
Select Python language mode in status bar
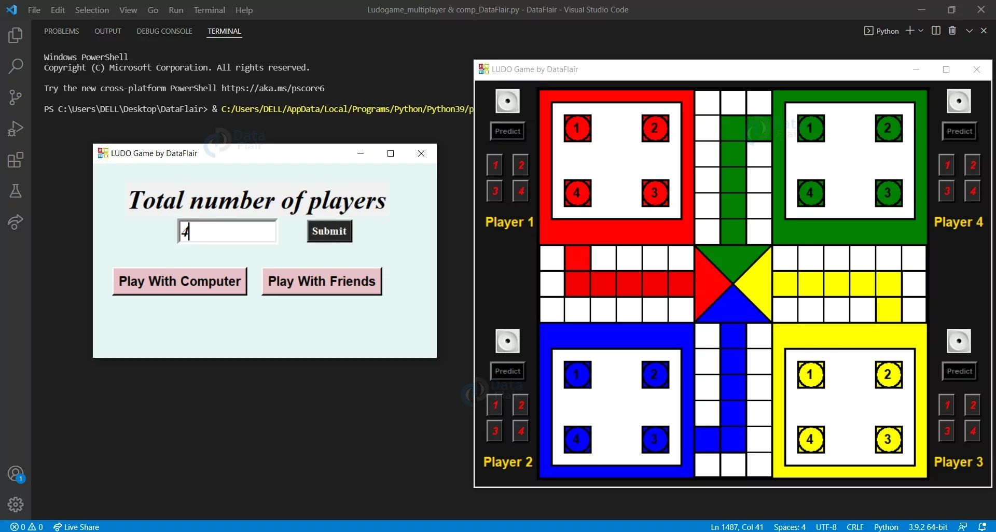coord(886,527)
